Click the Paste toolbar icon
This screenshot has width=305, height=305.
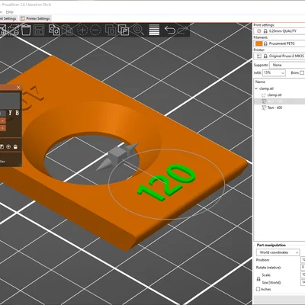coord(67,30)
